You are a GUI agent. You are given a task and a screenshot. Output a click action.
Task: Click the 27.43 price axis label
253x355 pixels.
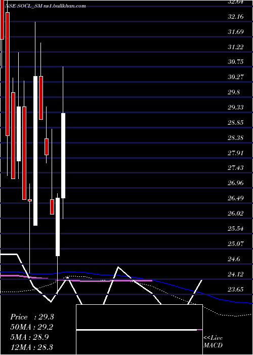(x=236, y=168)
